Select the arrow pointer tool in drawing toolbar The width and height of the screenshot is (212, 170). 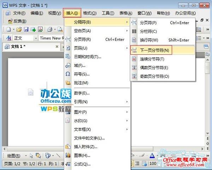pyautogui.click(x=31, y=156)
